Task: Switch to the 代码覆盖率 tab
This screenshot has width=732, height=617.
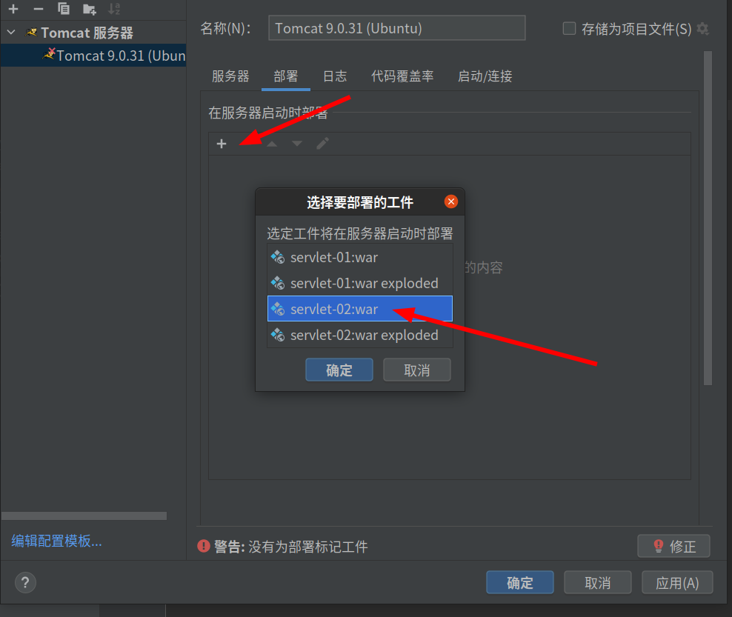Action: (x=402, y=76)
